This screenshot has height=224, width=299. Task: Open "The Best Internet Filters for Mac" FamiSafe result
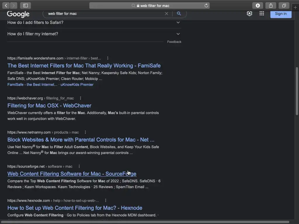click(x=84, y=66)
